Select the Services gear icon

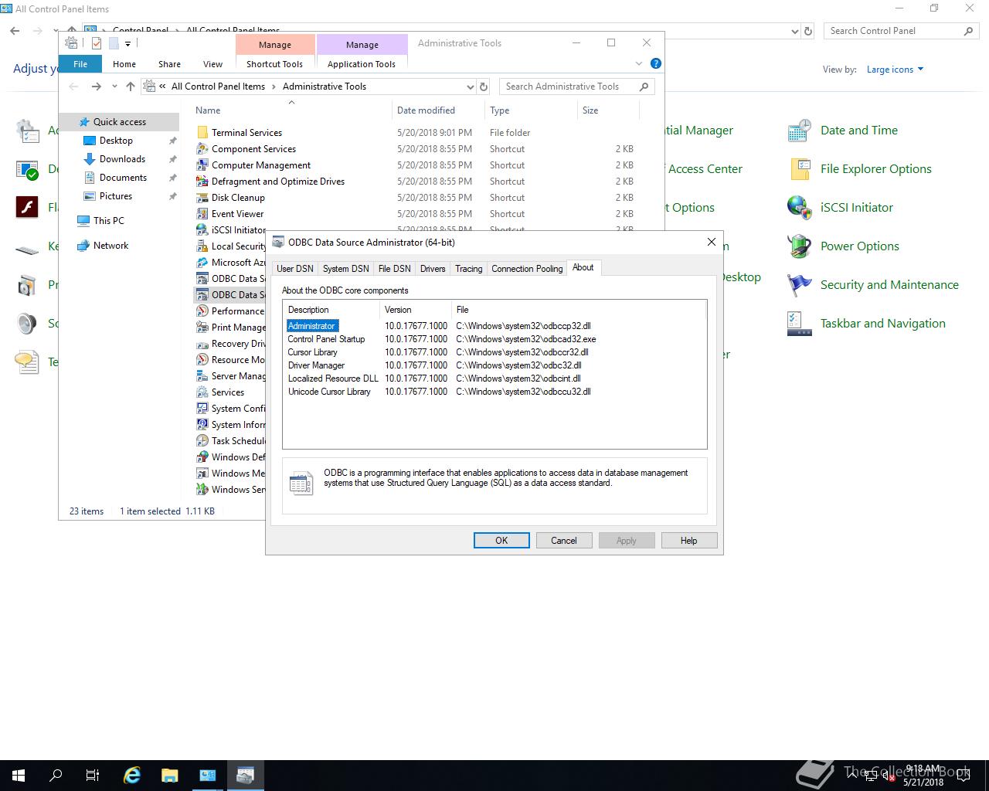(x=202, y=392)
